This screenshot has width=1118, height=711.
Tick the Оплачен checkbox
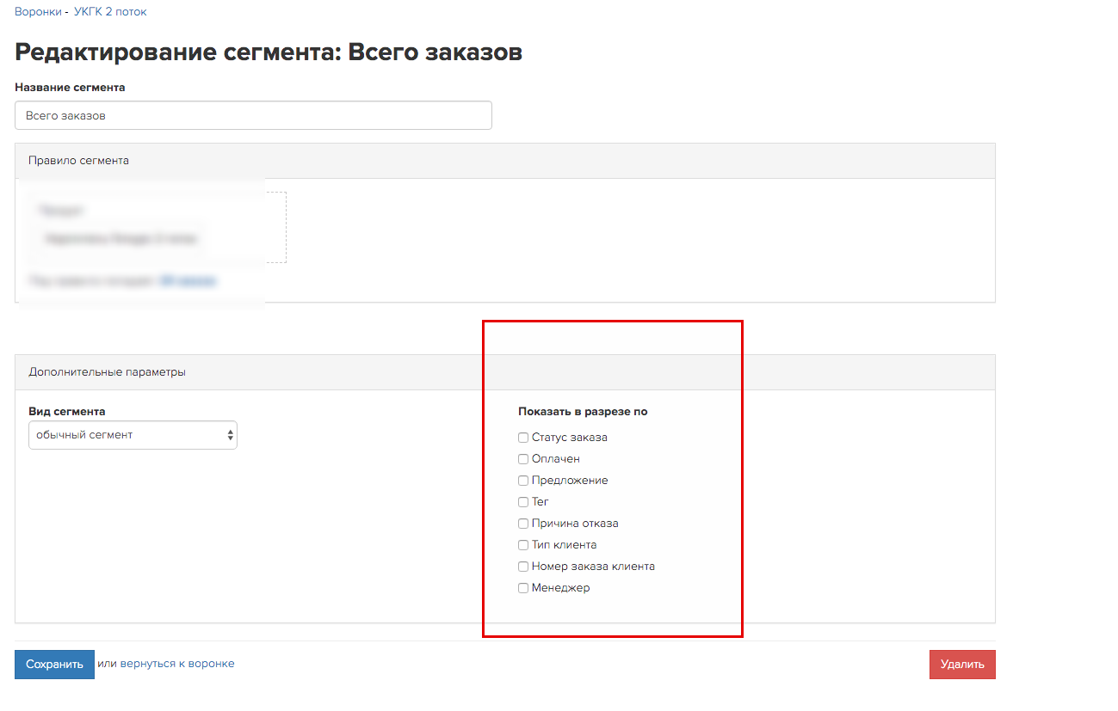point(523,459)
